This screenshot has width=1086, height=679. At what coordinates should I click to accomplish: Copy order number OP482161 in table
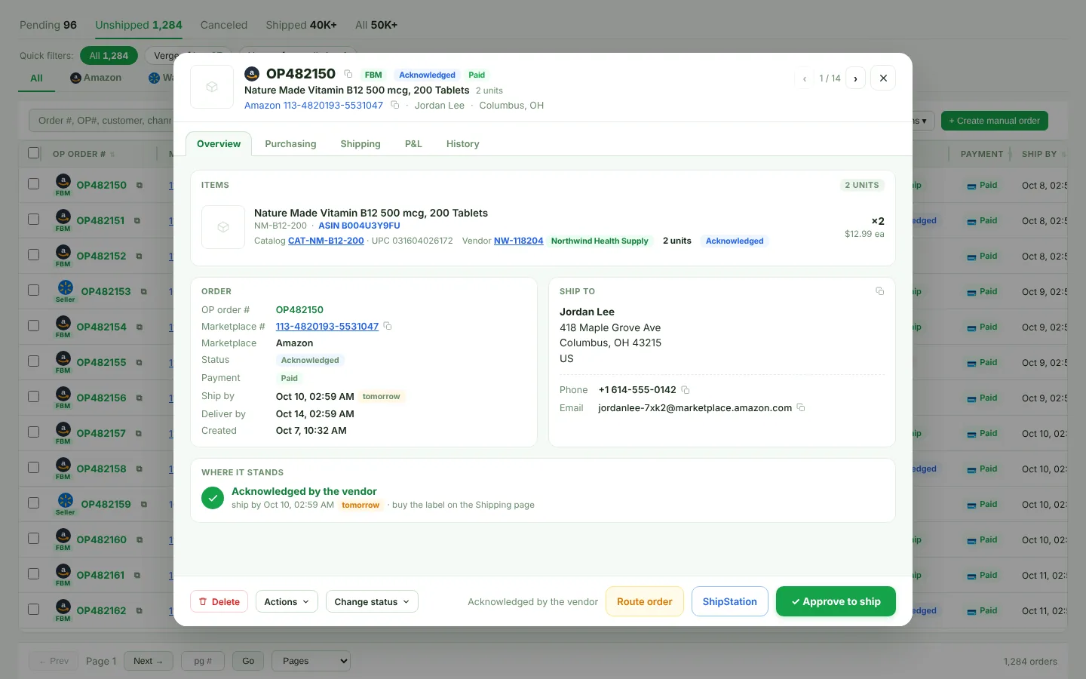click(137, 576)
